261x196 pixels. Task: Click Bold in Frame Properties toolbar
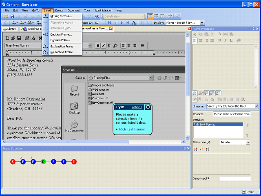(x=219, y=40)
